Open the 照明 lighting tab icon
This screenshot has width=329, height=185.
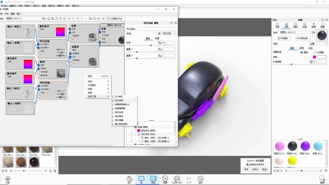pyautogui.click(x=314, y=25)
